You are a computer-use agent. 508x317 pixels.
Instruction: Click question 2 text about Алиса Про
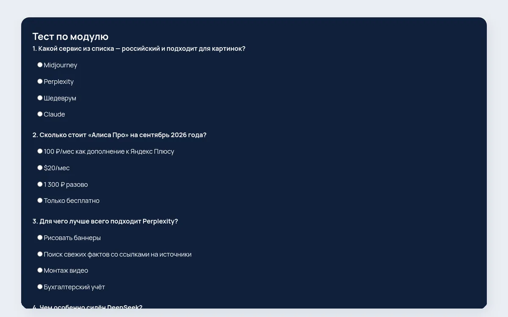click(119, 135)
